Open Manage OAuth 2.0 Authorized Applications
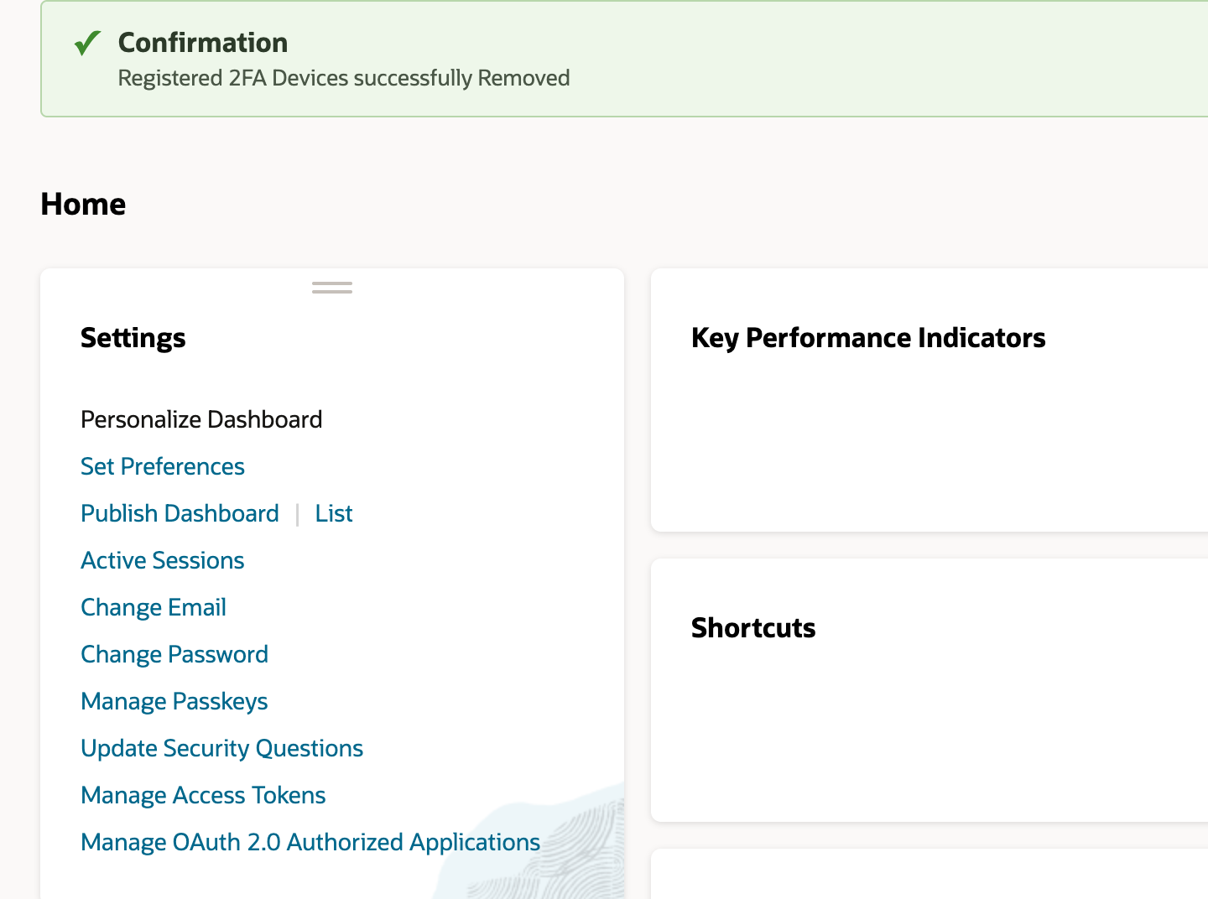The image size is (1208, 899). pyautogui.click(x=310, y=842)
